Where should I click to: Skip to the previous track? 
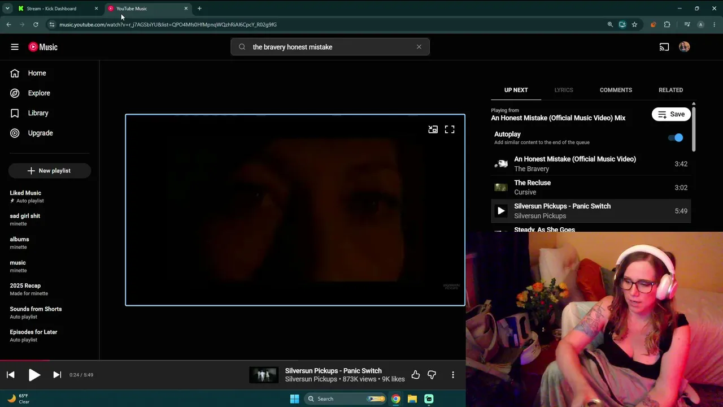click(11, 375)
